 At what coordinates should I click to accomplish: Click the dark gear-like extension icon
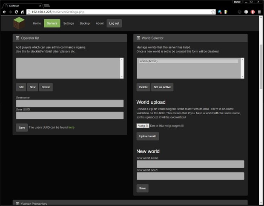point(239,12)
